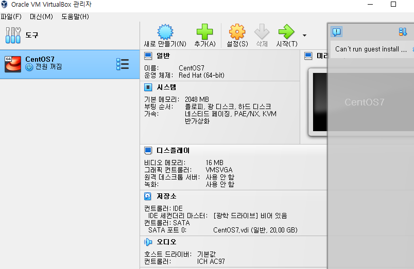Image resolution: width=414 pixels, height=269 pixels.
Task: Open the Help (도움말) menu
Action: [x=75, y=16]
